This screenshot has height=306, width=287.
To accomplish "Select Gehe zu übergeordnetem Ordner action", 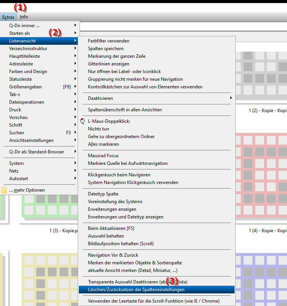I will (157, 137).
